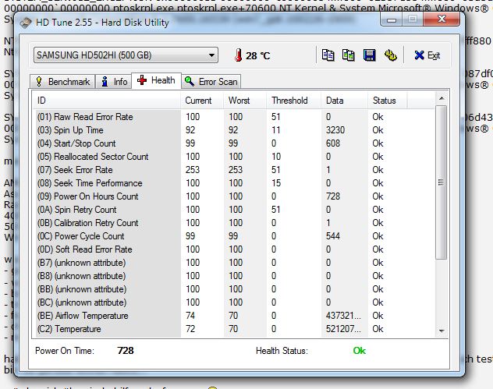The image size is (493, 389).
Task: Select the Reallocated Sector Count row
Action: point(234,157)
